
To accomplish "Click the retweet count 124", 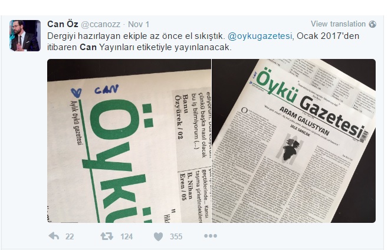I will point(126,236).
